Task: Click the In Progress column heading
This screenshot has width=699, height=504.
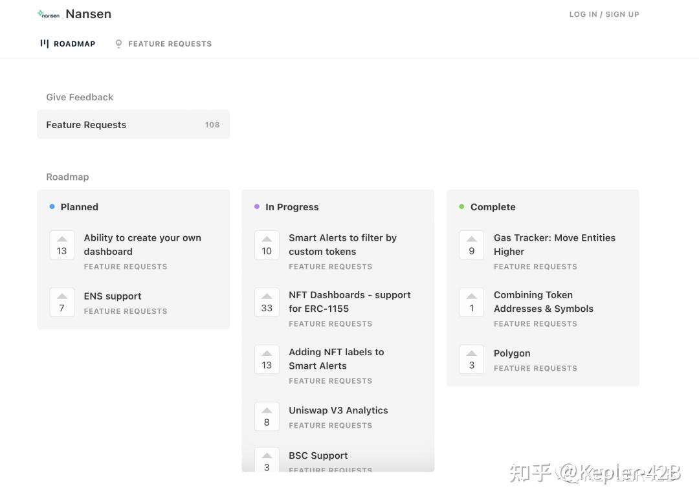Action: coord(292,207)
